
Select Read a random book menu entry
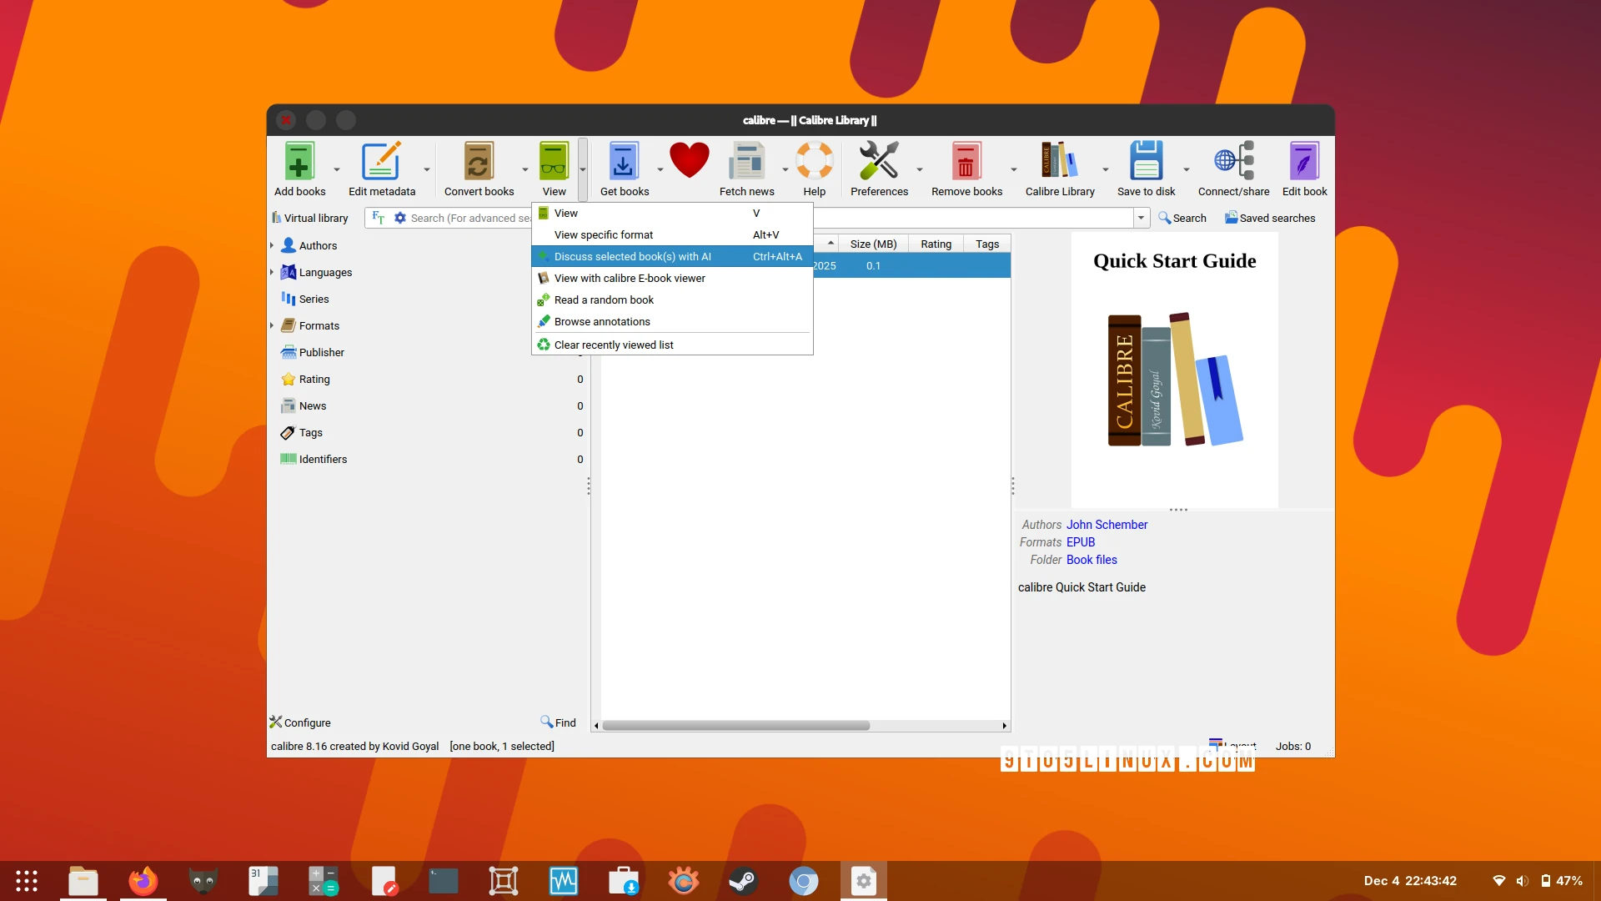603,299
